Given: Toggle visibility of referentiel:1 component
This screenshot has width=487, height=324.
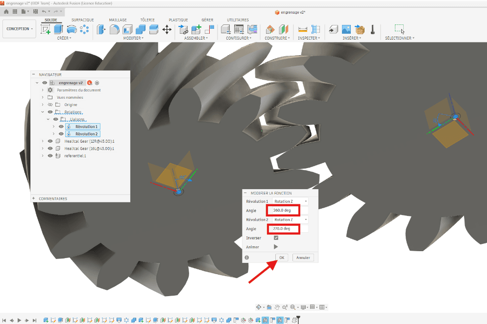Looking at the screenshot, I should coord(50,156).
